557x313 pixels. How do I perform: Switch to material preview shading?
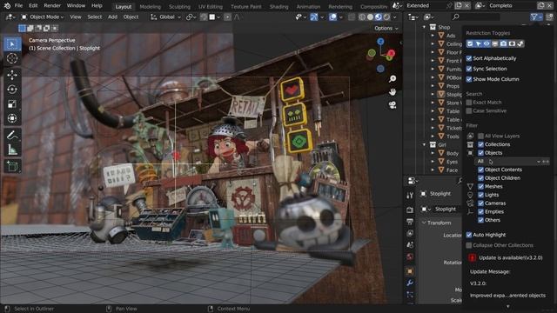[379, 17]
